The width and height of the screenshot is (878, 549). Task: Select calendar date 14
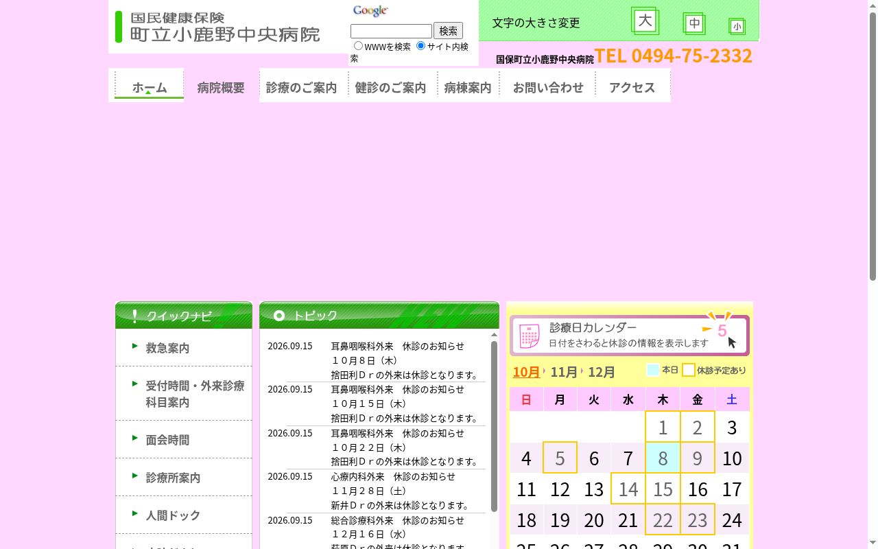tap(628, 489)
